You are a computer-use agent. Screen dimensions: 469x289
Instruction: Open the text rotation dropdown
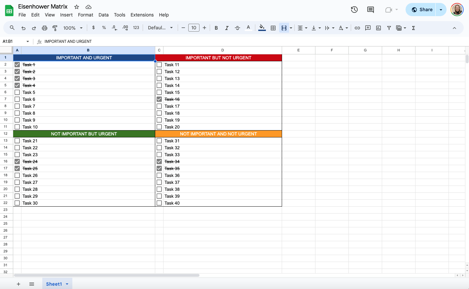(x=343, y=28)
